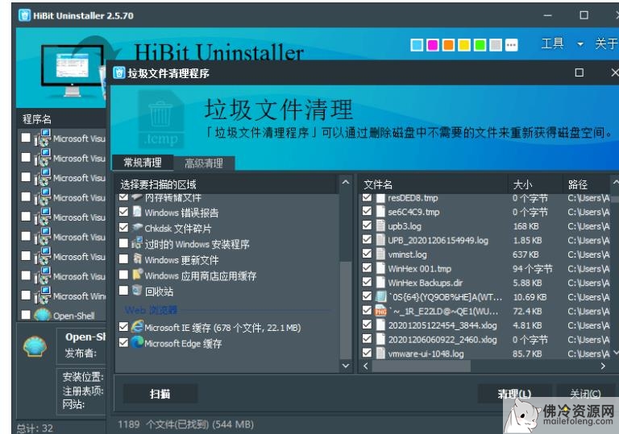The image size is (619, 434).
Task: Open the 工具 dropdown arrow
Action: click(x=580, y=44)
